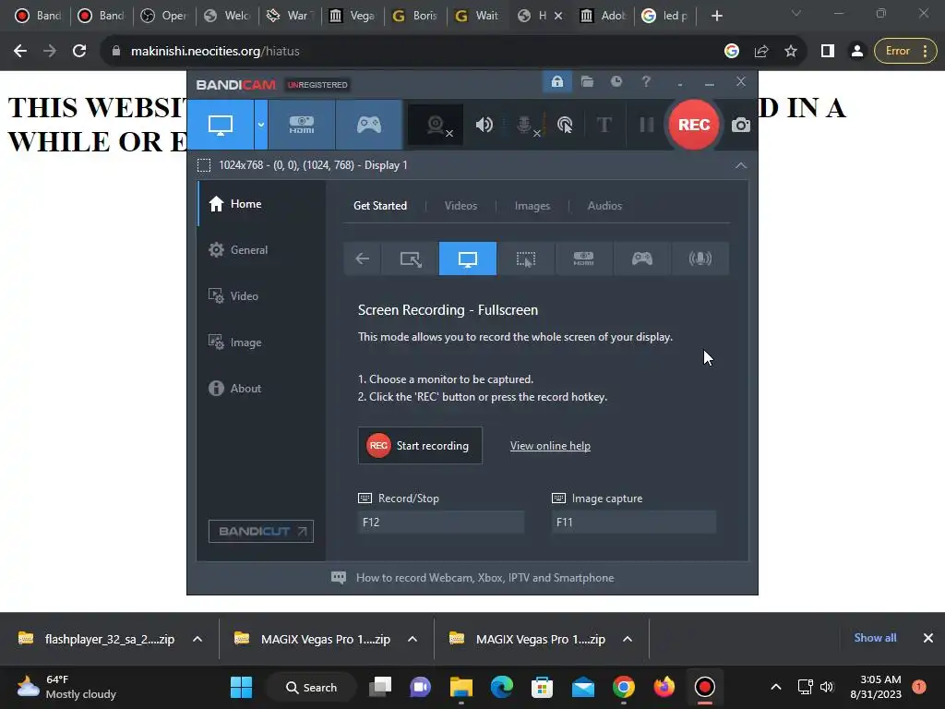Screen dimensions: 945x709
Task: Select HDMI device recording mode in top toolbar
Action: (302, 125)
